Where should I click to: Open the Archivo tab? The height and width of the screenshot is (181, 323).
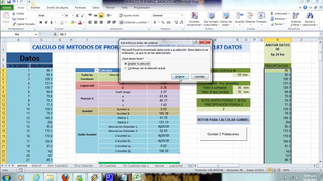[7, 8]
